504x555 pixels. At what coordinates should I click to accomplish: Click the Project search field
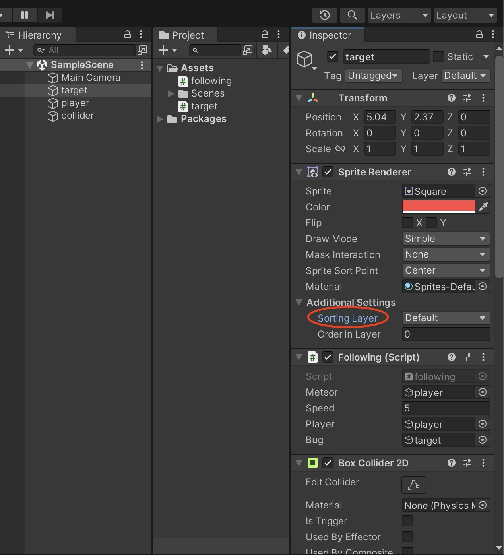pos(215,50)
